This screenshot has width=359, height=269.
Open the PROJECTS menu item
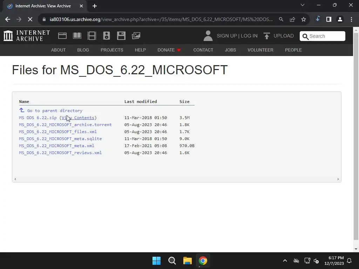(112, 50)
